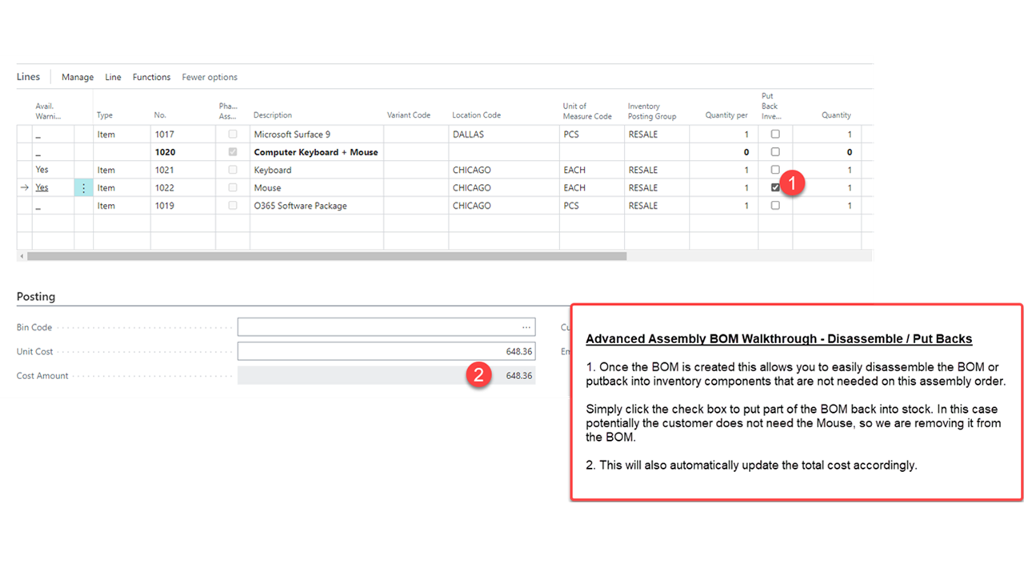Open the Manage menu in Lines

(x=78, y=77)
